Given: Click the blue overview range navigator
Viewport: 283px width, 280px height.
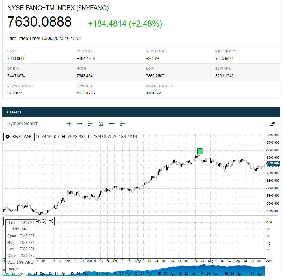Looking at the screenshot, I should [x=135, y=270].
